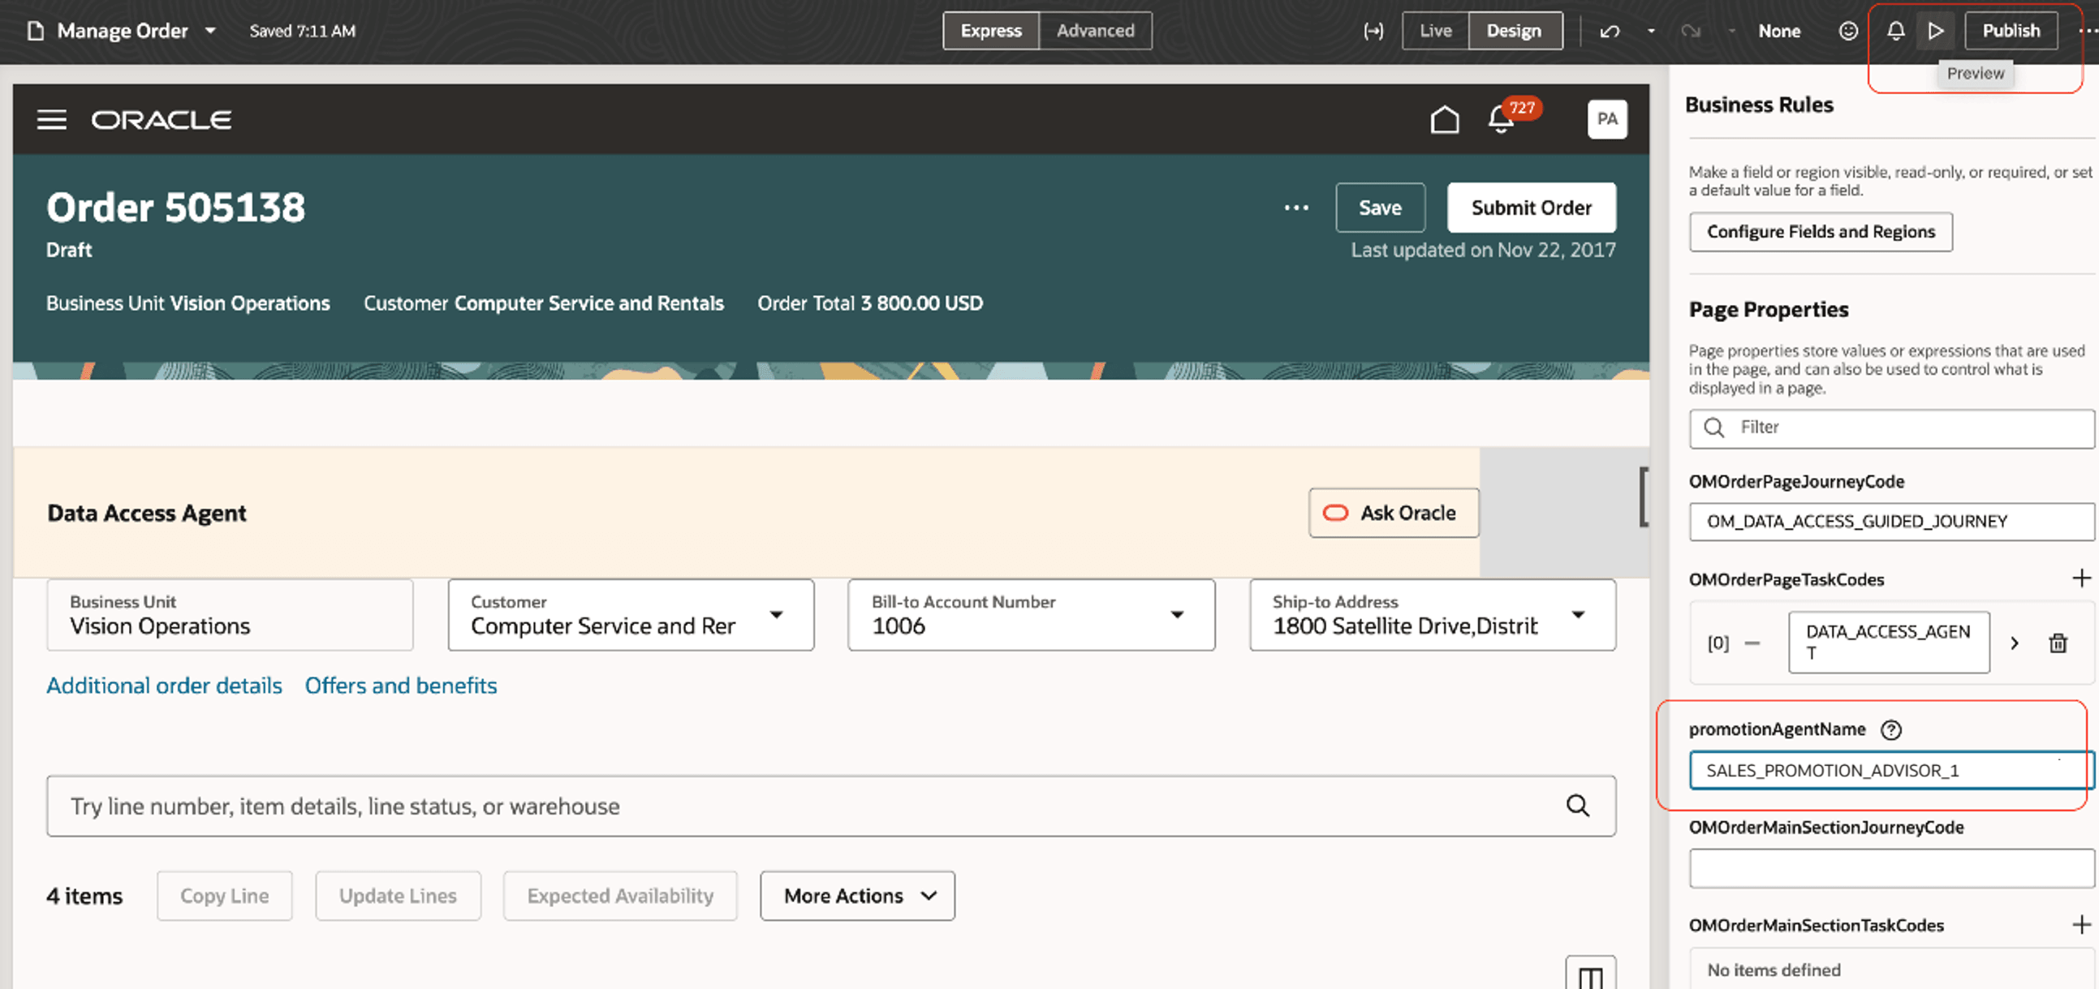
Task: Open notifications via the bell icon
Action: tap(1895, 30)
